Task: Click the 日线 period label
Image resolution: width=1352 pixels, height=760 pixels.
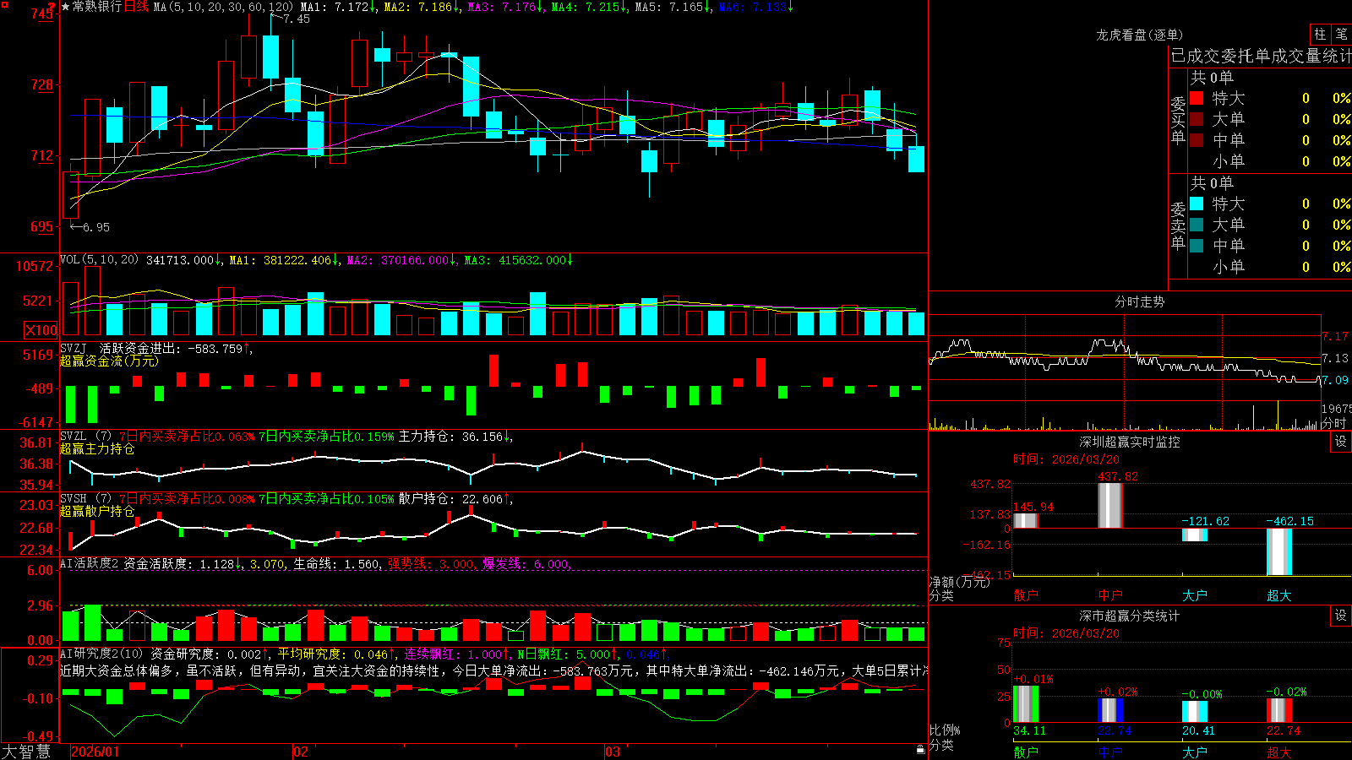Action: click(136, 7)
